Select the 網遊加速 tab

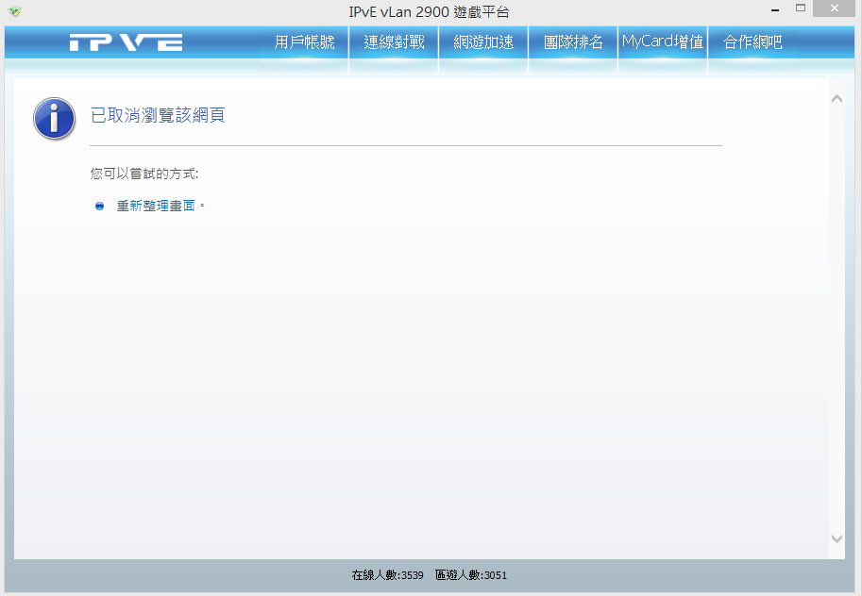click(483, 42)
